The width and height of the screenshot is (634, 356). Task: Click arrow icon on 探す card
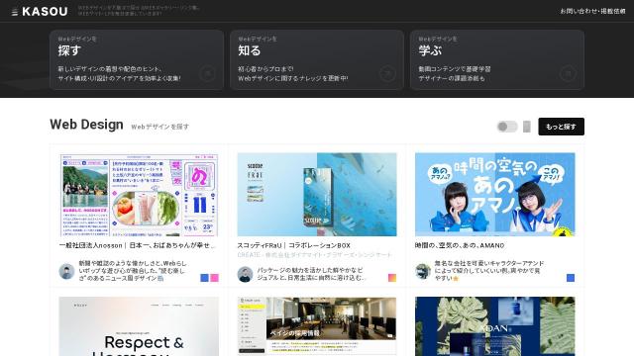(207, 74)
